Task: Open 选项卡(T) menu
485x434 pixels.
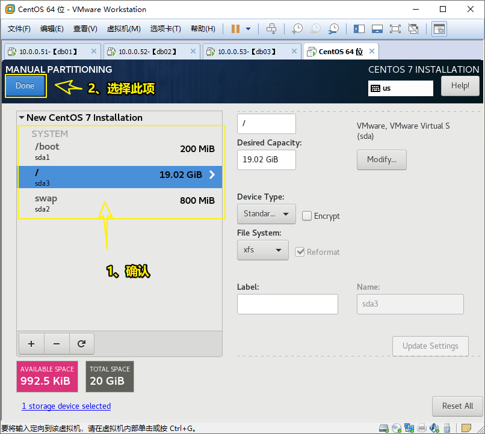Action: coord(165,29)
